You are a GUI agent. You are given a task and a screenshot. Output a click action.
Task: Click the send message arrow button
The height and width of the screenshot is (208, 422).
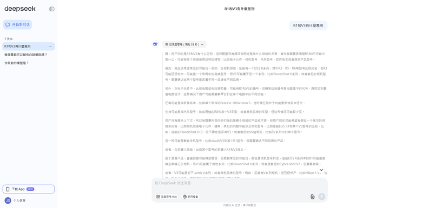(321, 197)
